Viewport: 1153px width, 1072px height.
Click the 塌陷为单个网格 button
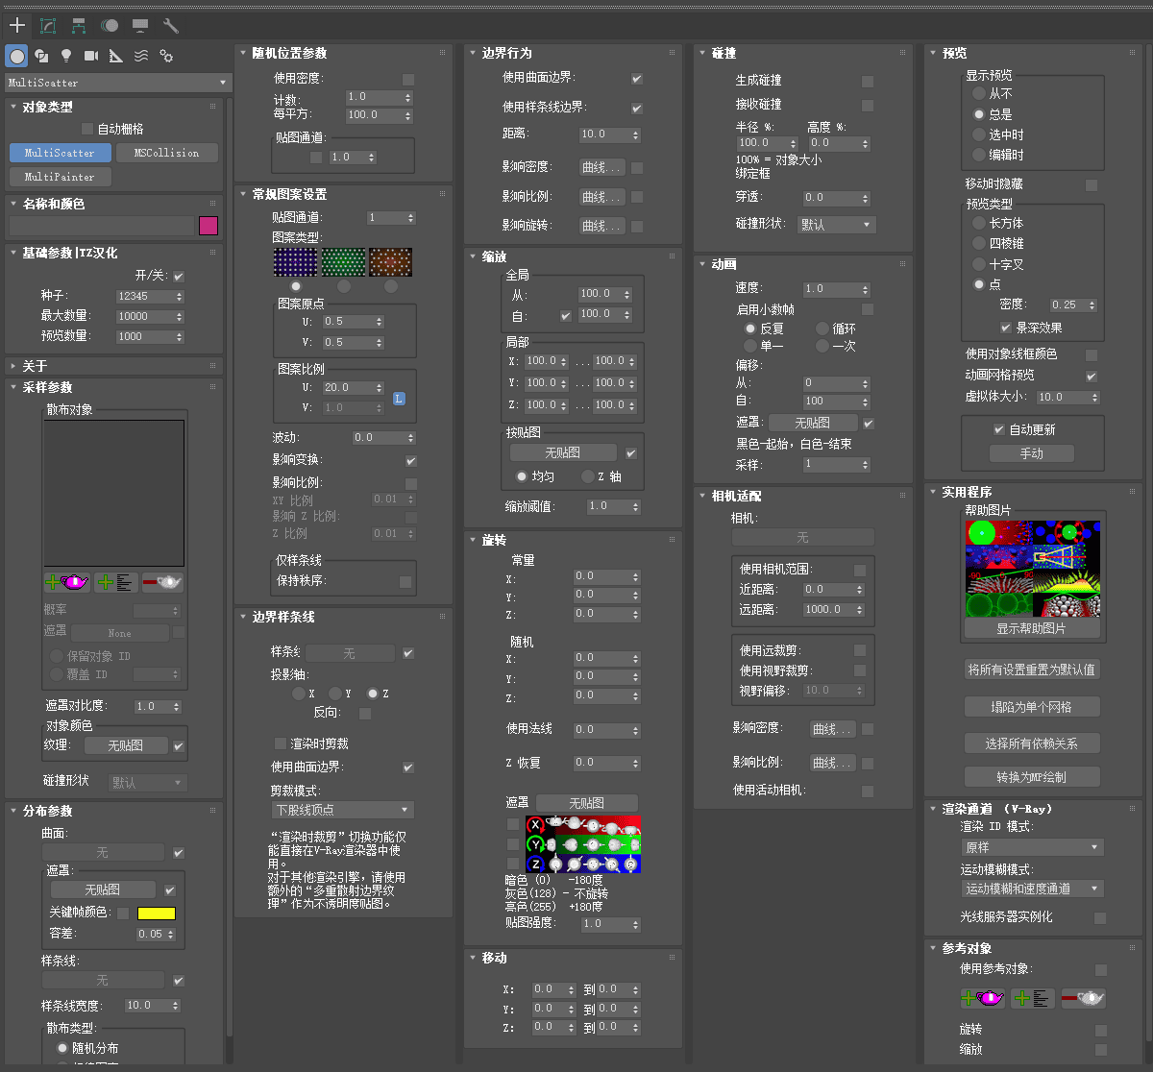(1032, 706)
